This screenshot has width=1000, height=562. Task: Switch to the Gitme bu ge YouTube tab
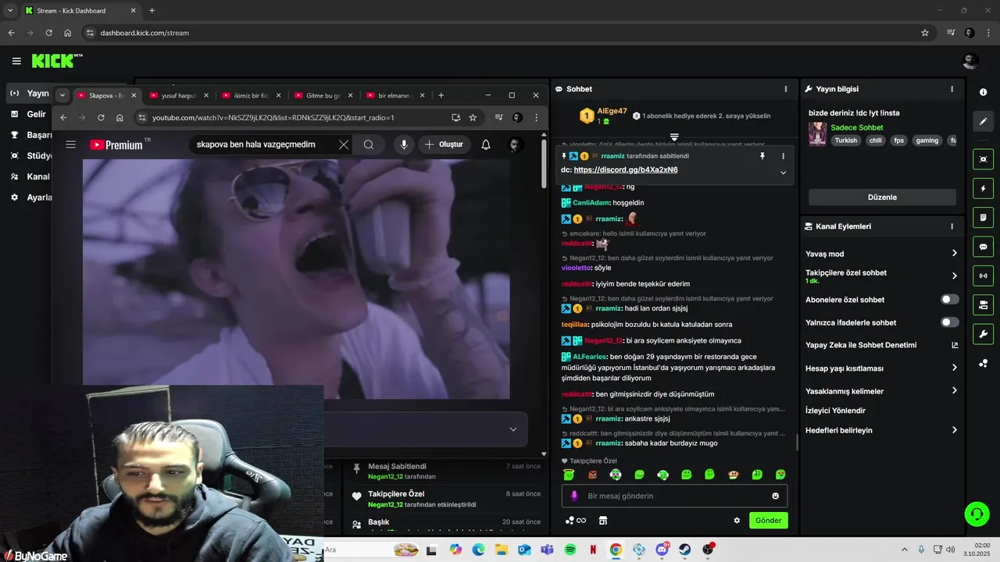323,95
